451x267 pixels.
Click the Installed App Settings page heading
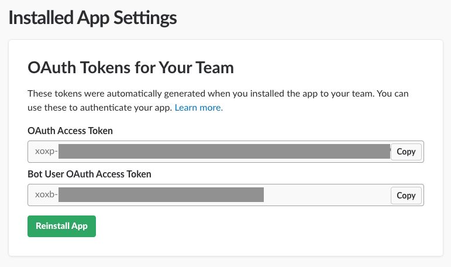pyautogui.click(x=92, y=18)
